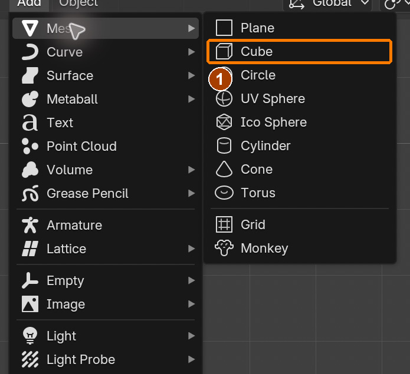Open the Global orientation dropdown chevron
410x374 pixels.
[365, 2]
